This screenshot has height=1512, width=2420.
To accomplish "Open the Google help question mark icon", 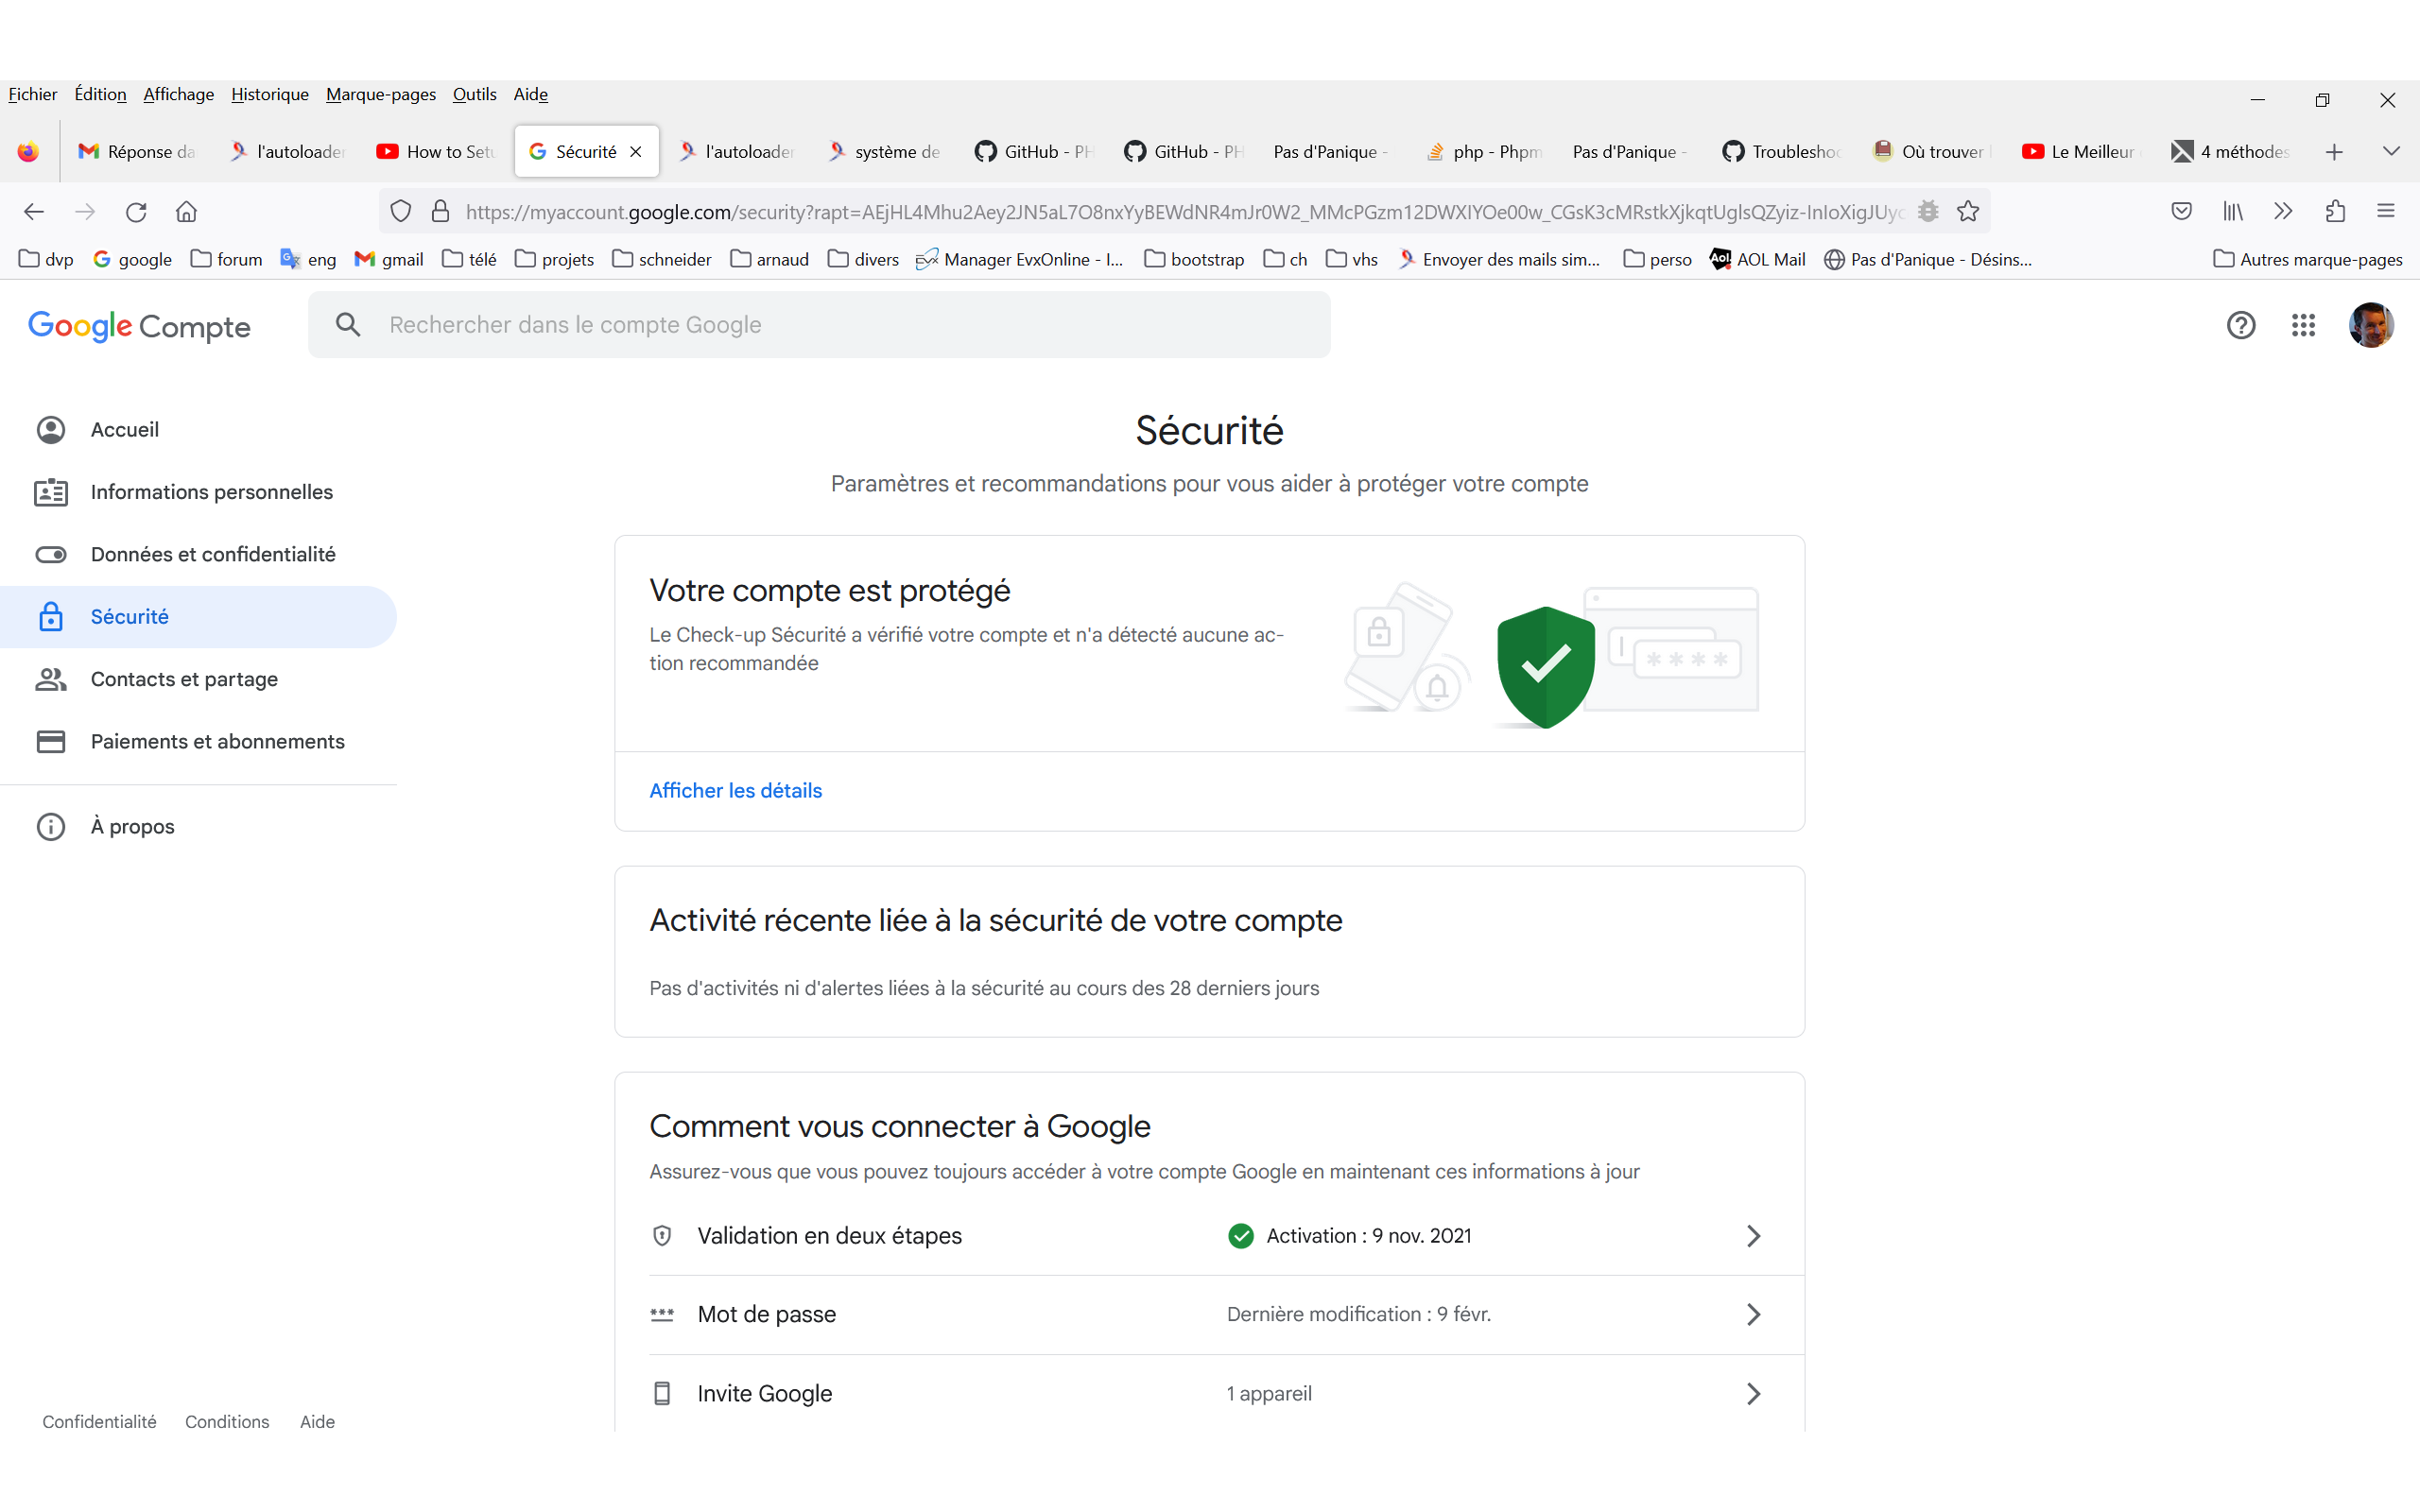I will click(x=2241, y=325).
